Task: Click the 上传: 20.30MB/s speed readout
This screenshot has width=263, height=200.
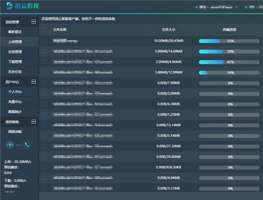Action: coord(18,162)
